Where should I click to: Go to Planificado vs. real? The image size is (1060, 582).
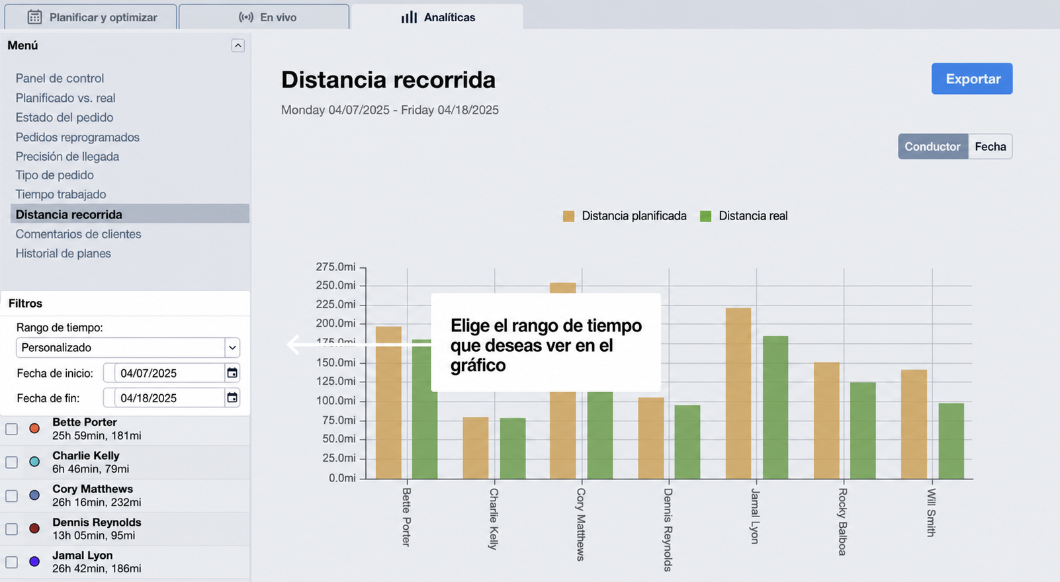pyautogui.click(x=66, y=98)
